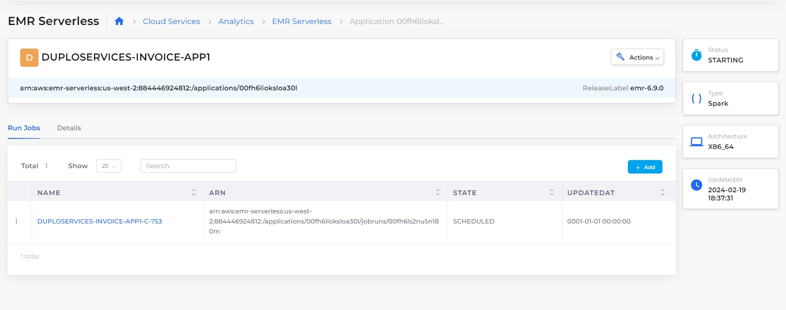The height and width of the screenshot is (310, 786).
Task: Click the stopwatch icon in Status card
Action: pyautogui.click(x=697, y=55)
